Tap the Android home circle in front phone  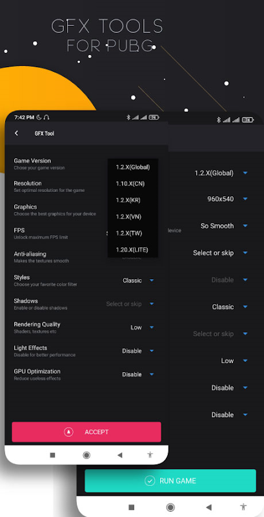(x=86, y=455)
